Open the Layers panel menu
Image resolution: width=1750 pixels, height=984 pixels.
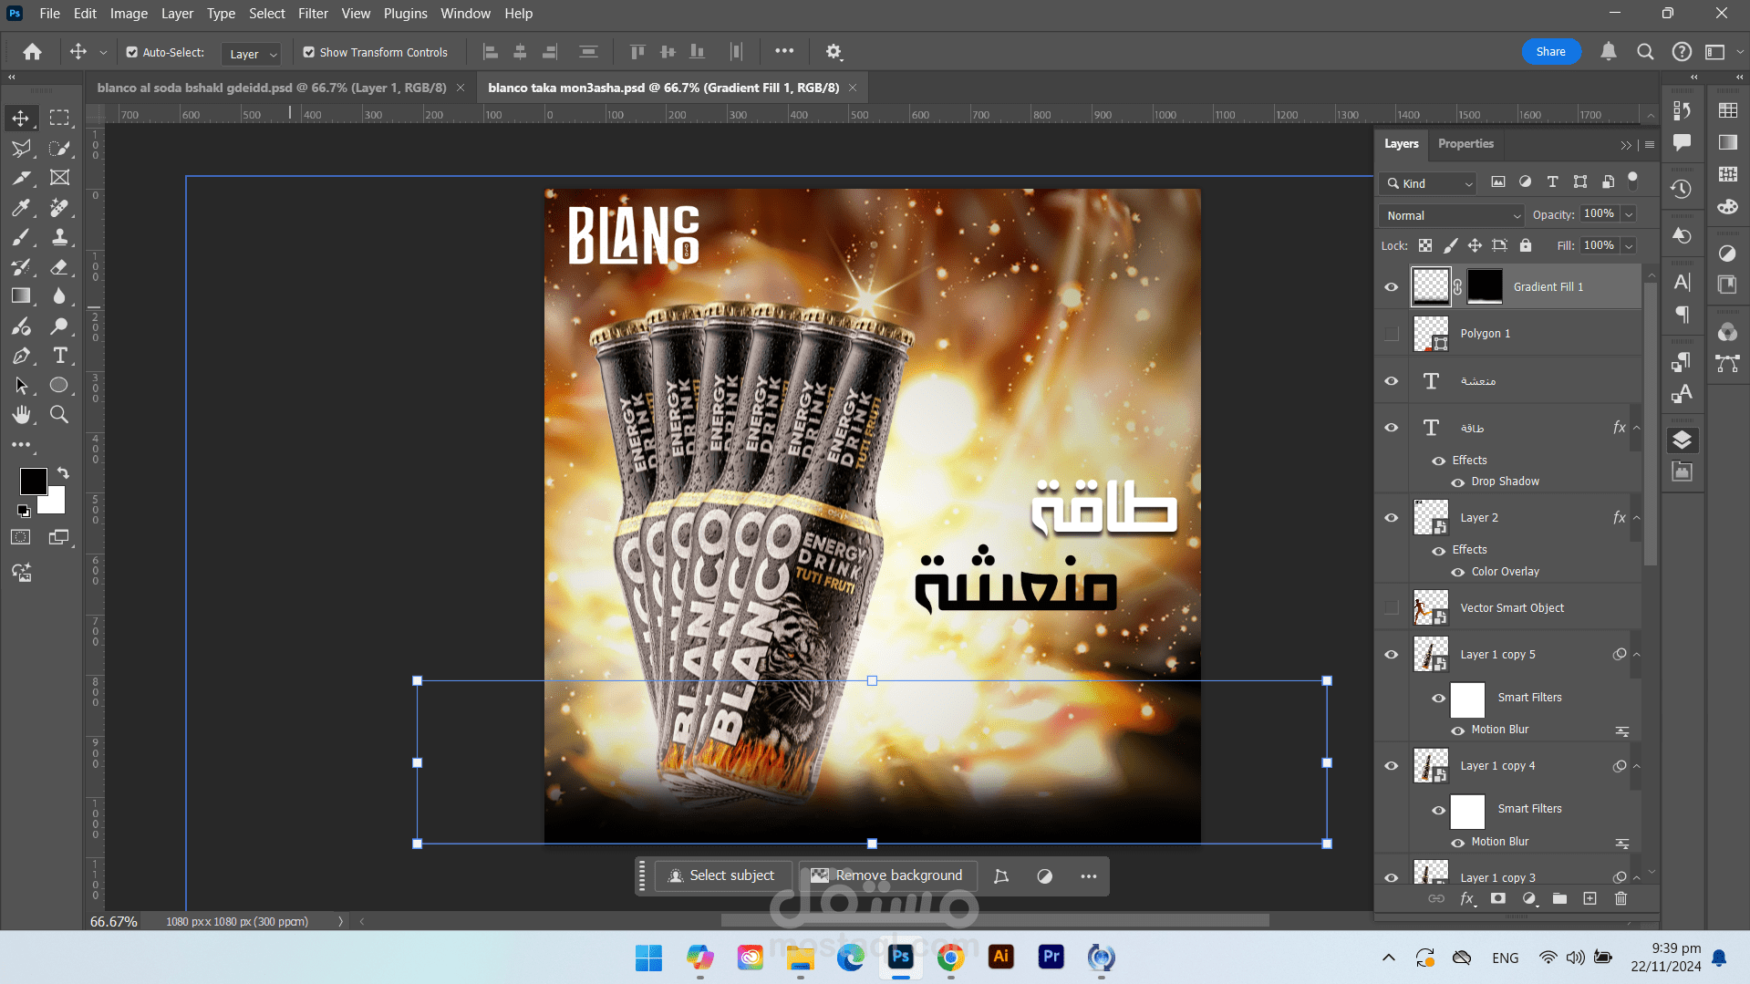[x=1650, y=145]
